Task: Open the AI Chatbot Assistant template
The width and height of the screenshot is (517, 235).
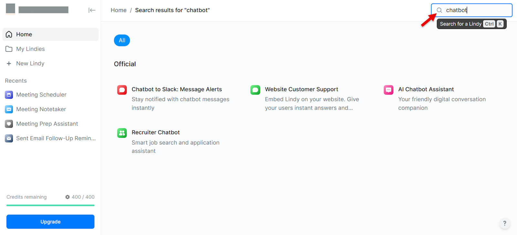Action: [426, 89]
